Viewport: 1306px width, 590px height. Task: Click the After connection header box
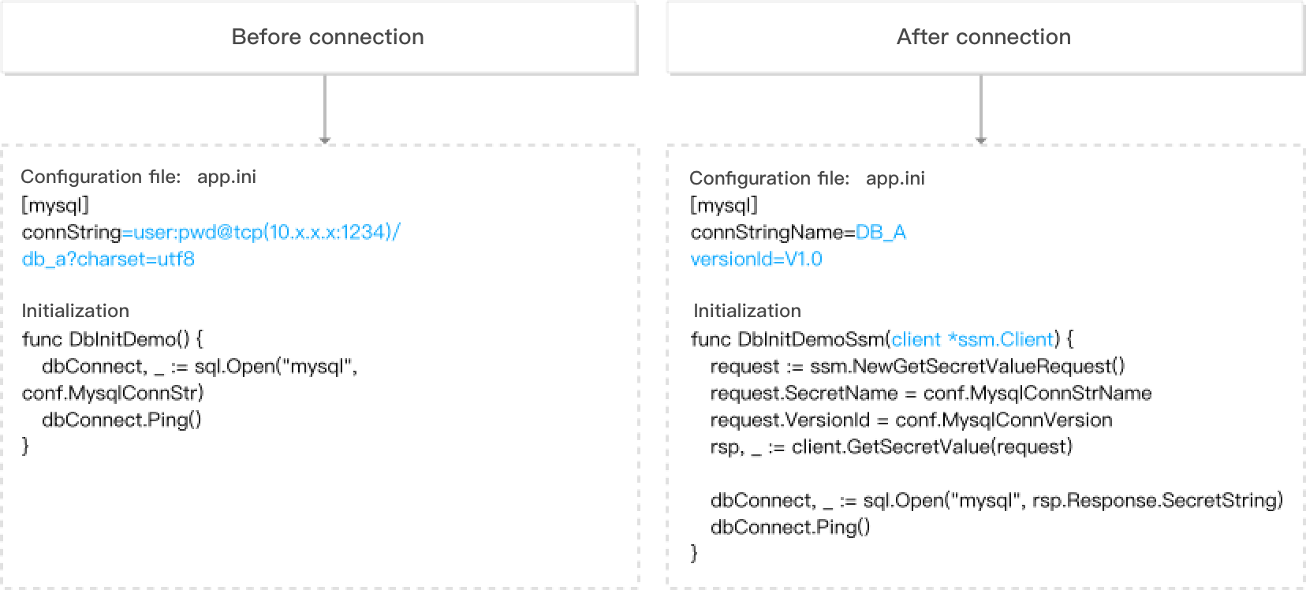click(985, 37)
